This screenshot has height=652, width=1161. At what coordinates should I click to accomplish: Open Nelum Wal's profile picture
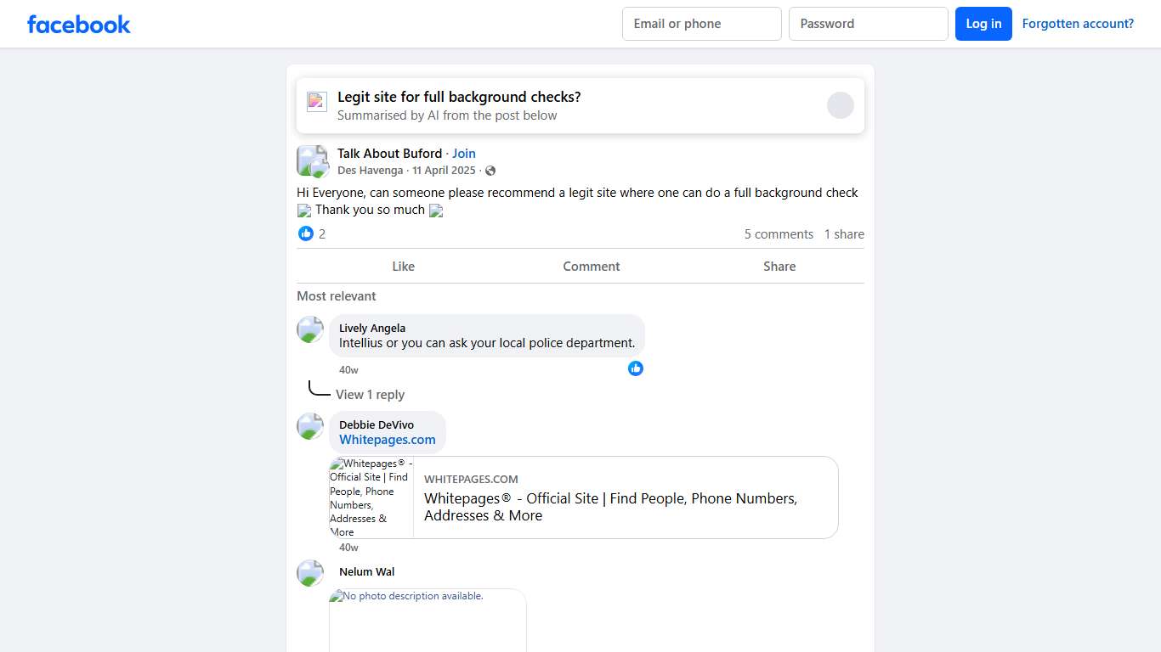(310, 573)
